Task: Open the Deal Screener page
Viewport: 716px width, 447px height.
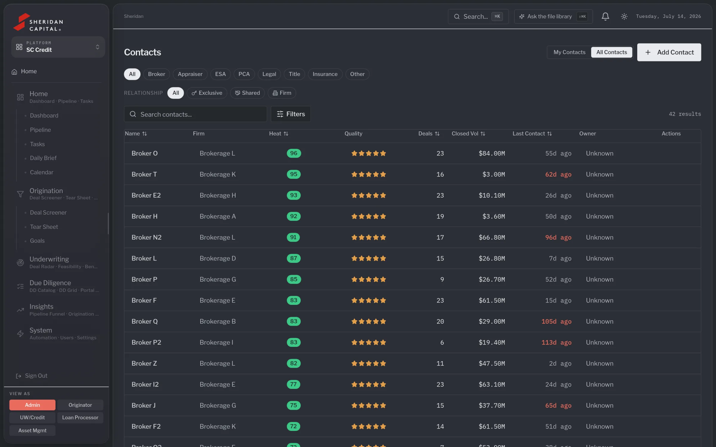Action: pyautogui.click(x=48, y=213)
